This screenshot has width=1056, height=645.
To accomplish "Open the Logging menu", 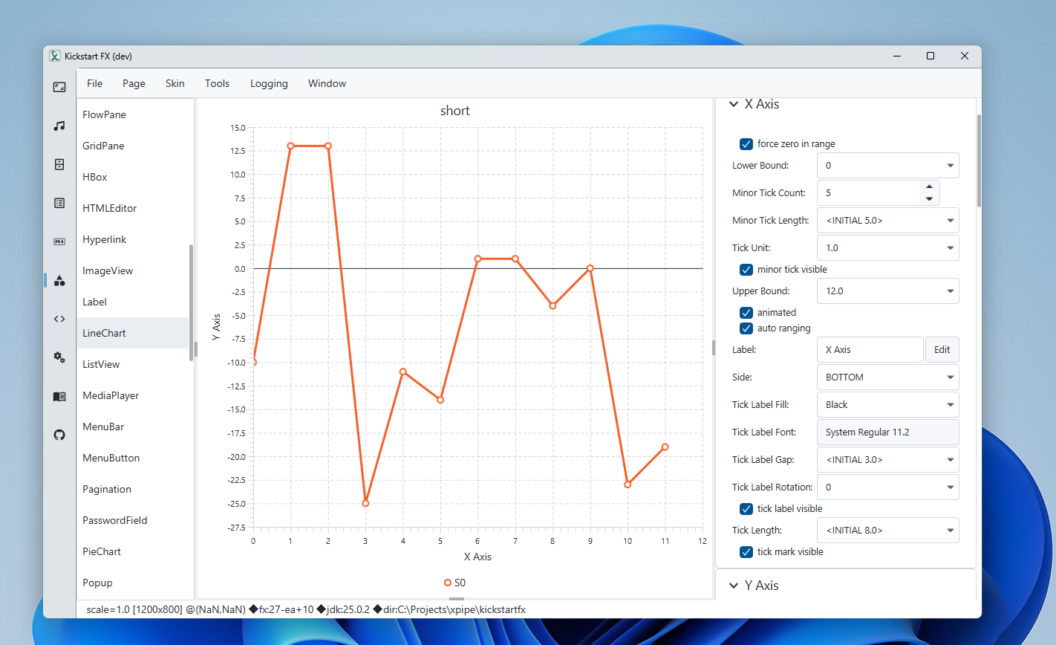I will click(269, 83).
